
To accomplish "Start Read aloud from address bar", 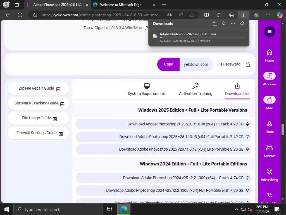I will tap(181, 15).
